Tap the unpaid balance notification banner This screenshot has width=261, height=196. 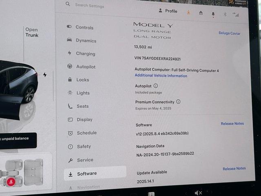tap(18, 140)
